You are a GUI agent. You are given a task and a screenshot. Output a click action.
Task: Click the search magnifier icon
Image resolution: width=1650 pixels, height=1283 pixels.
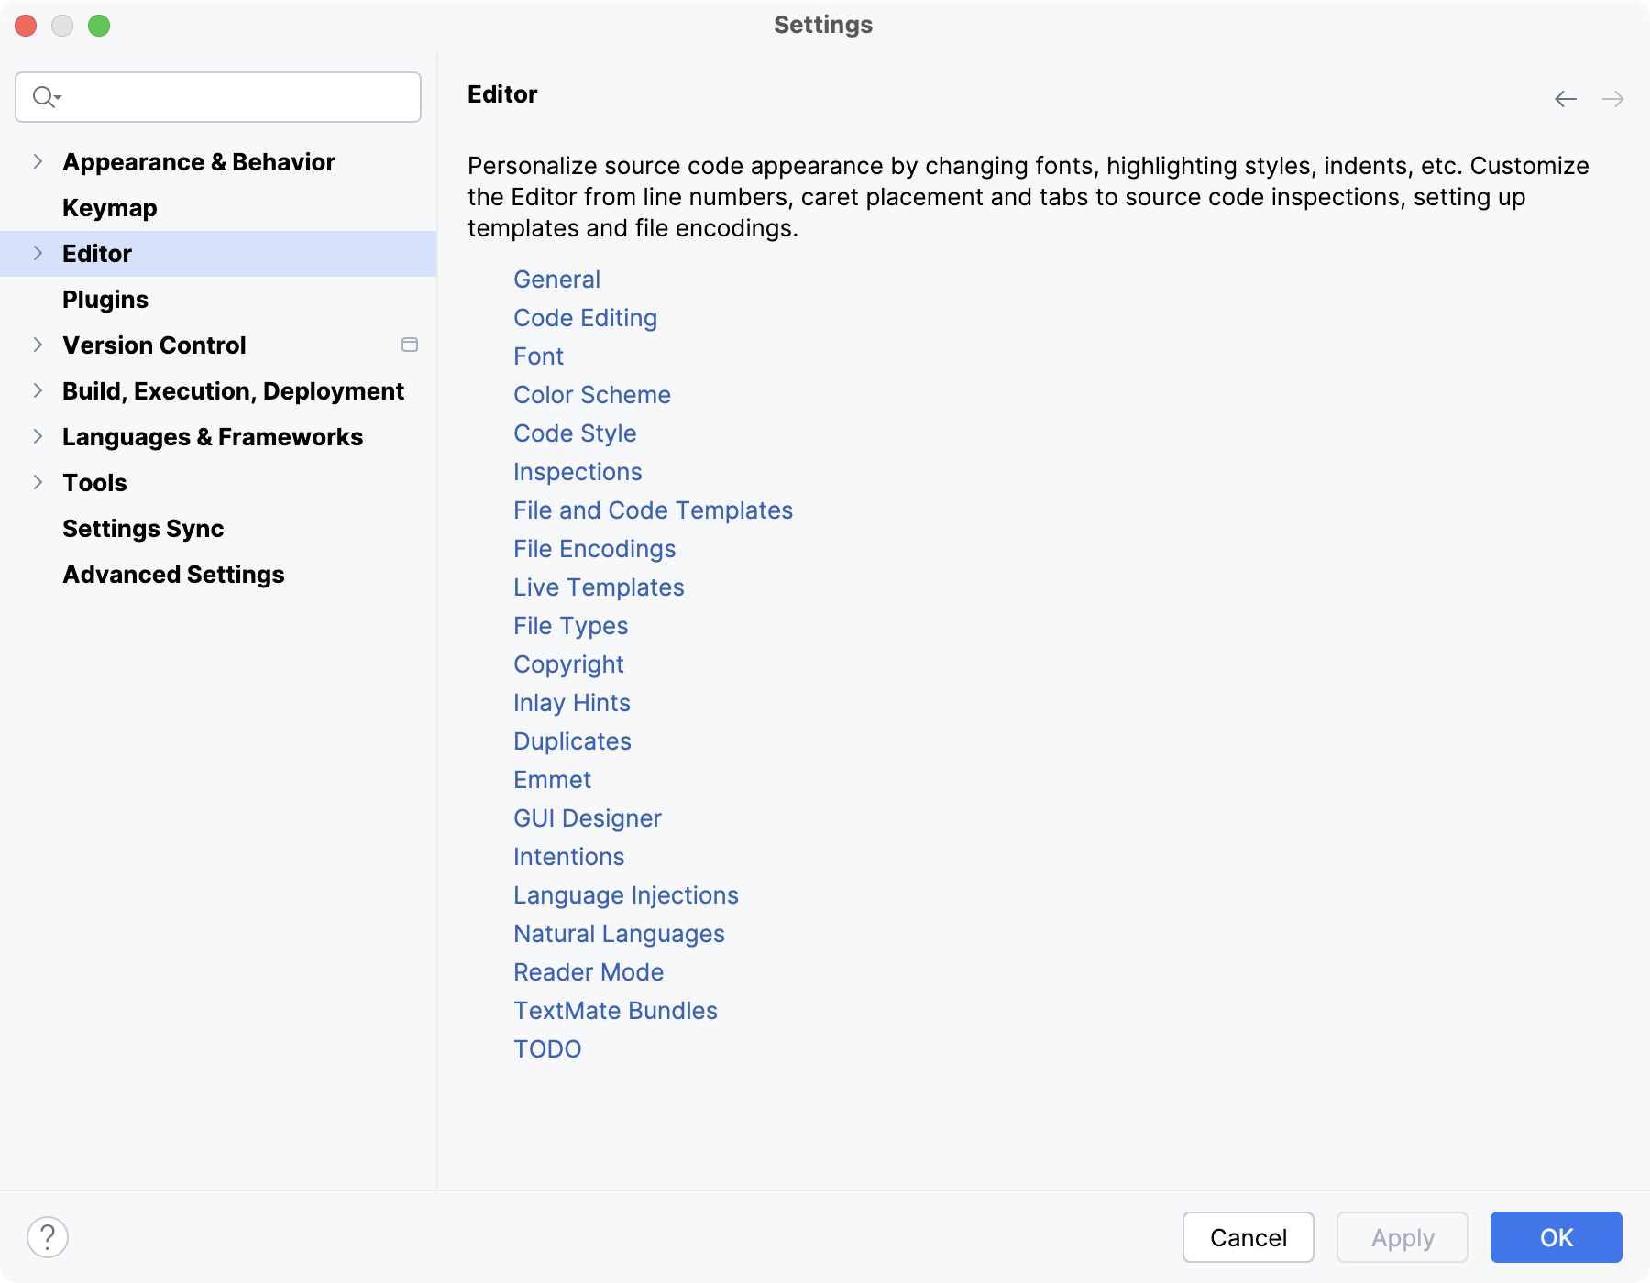pos(46,96)
